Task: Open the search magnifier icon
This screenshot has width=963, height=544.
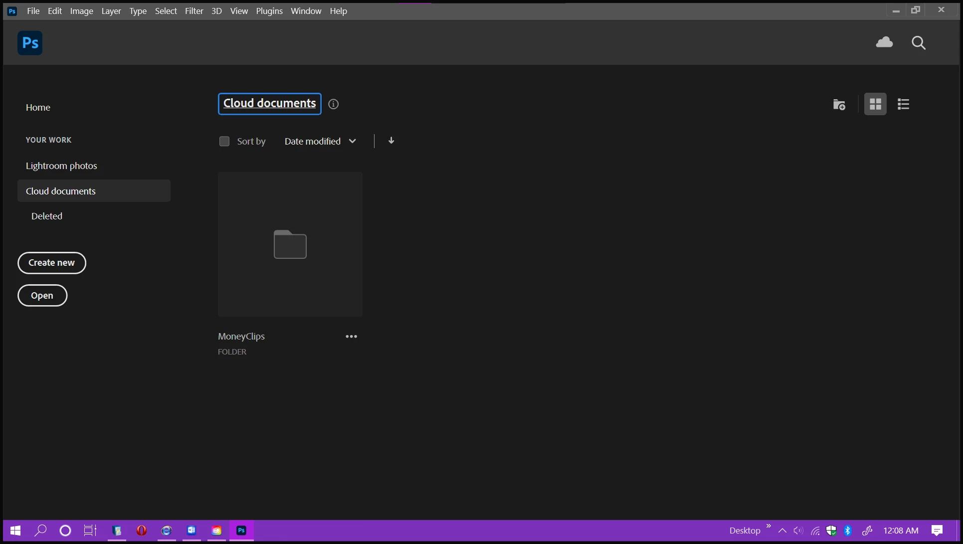Action: (918, 43)
